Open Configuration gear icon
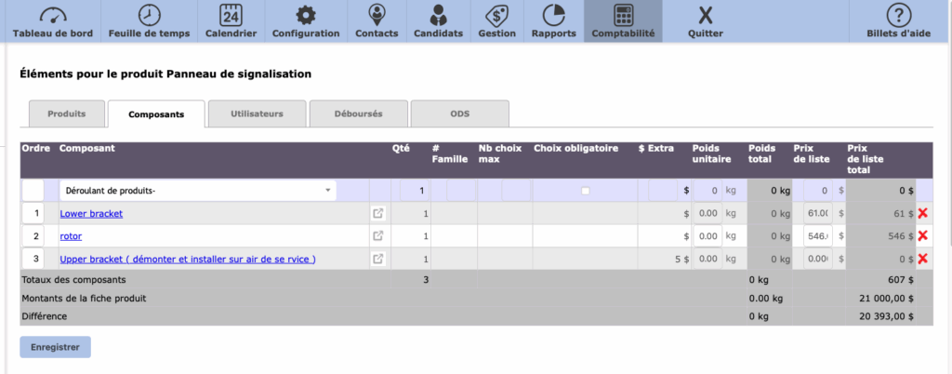Screen dimensions: 952x374 coord(305,17)
